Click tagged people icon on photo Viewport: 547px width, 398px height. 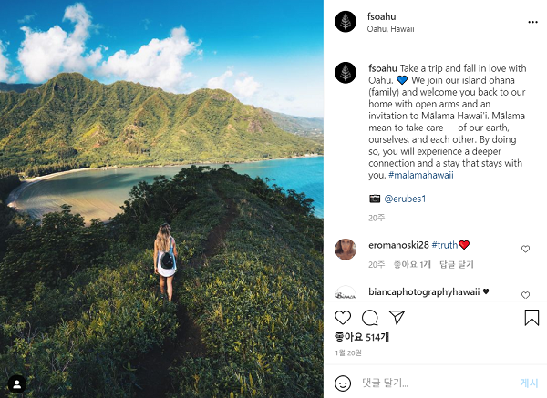click(x=15, y=383)
